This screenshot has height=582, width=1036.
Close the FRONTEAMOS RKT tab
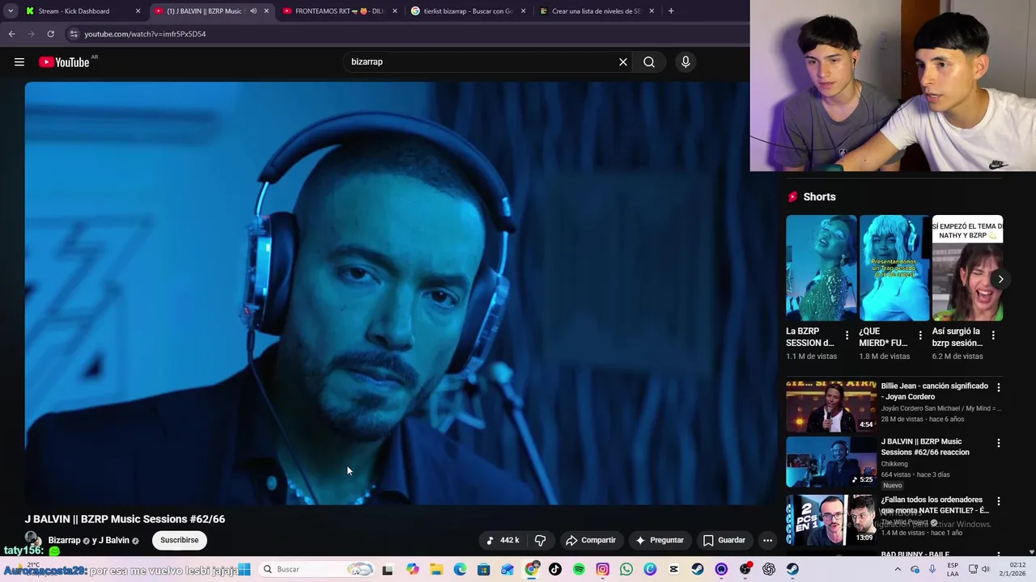click(395, 11)
